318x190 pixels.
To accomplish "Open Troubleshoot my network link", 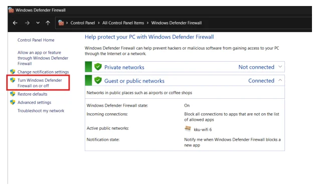I will coord(41,111).
